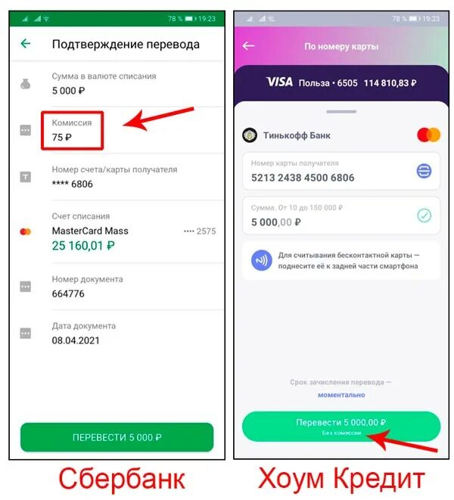454x500 pixels.
Task: Tap the card scan icon in recipient field
Action: click(424, 171)
